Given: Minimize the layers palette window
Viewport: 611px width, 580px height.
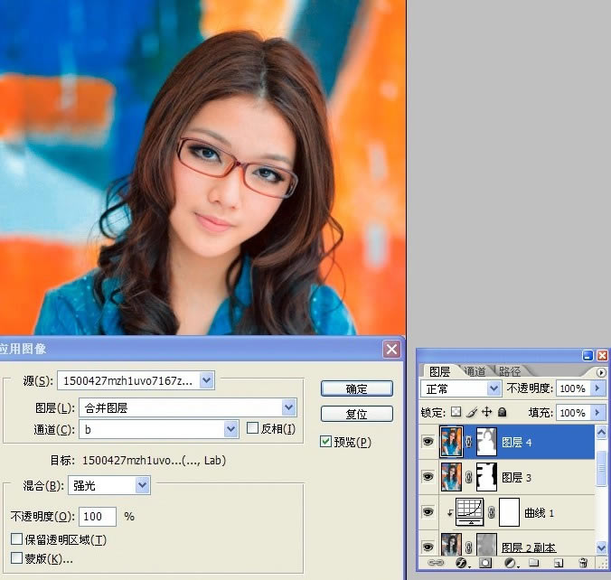Looking at the screenshot, I should [587, 355].
